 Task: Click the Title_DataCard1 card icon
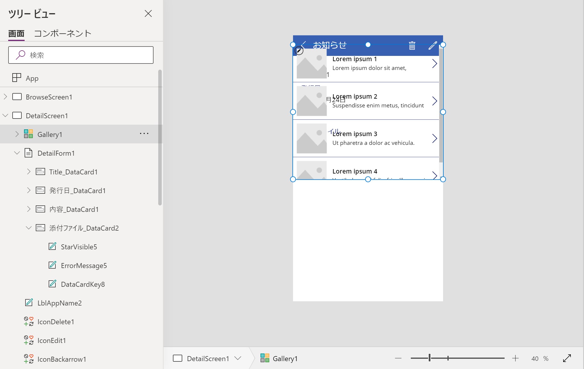[x=40, y=171]
